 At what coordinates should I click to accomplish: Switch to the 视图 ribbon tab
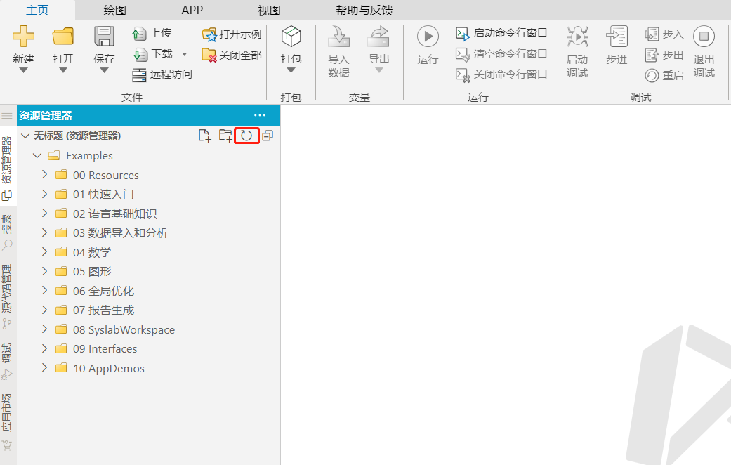(x=269, y=10)
